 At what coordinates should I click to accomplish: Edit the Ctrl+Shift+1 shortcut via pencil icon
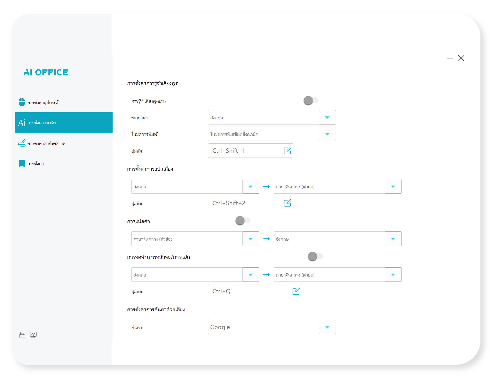coord(287,151)
